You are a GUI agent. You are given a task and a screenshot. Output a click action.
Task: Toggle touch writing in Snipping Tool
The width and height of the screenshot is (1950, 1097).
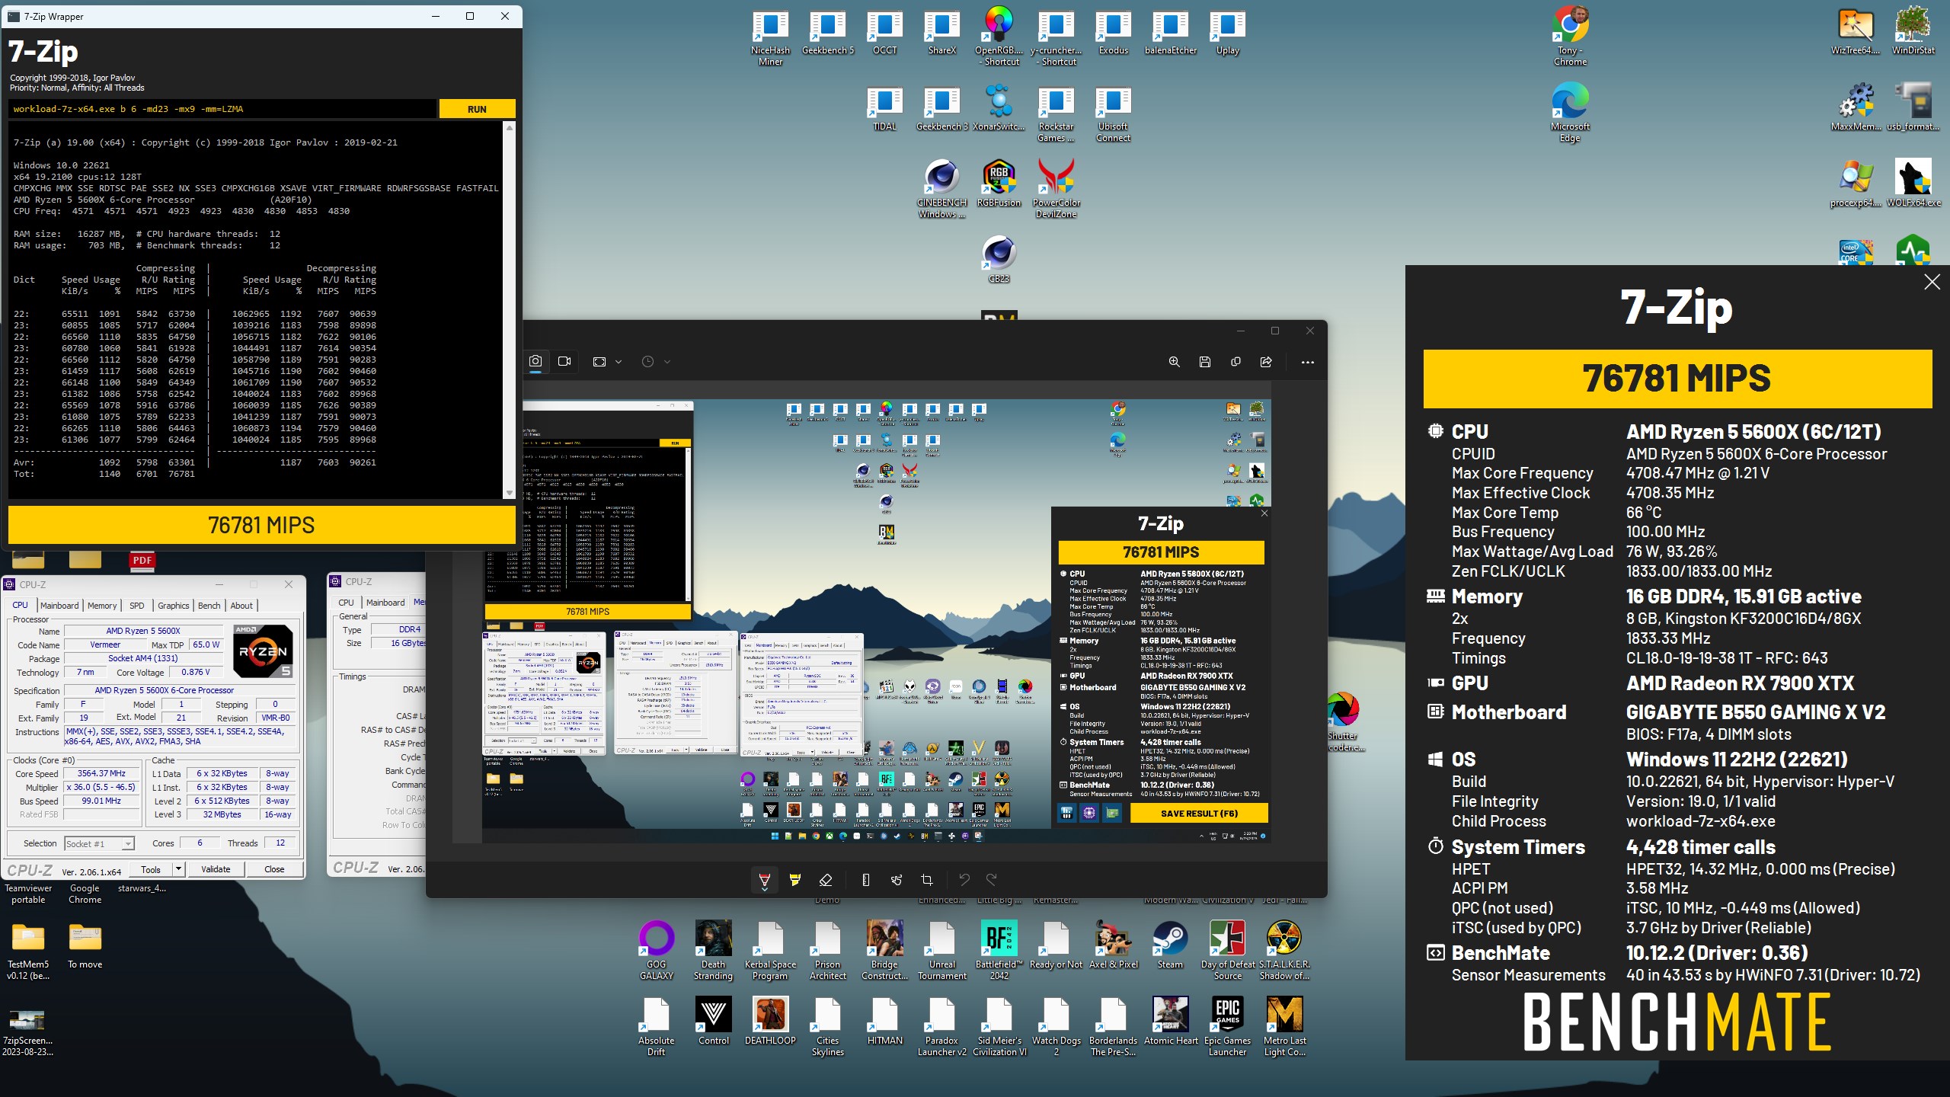tap(897, 880)
